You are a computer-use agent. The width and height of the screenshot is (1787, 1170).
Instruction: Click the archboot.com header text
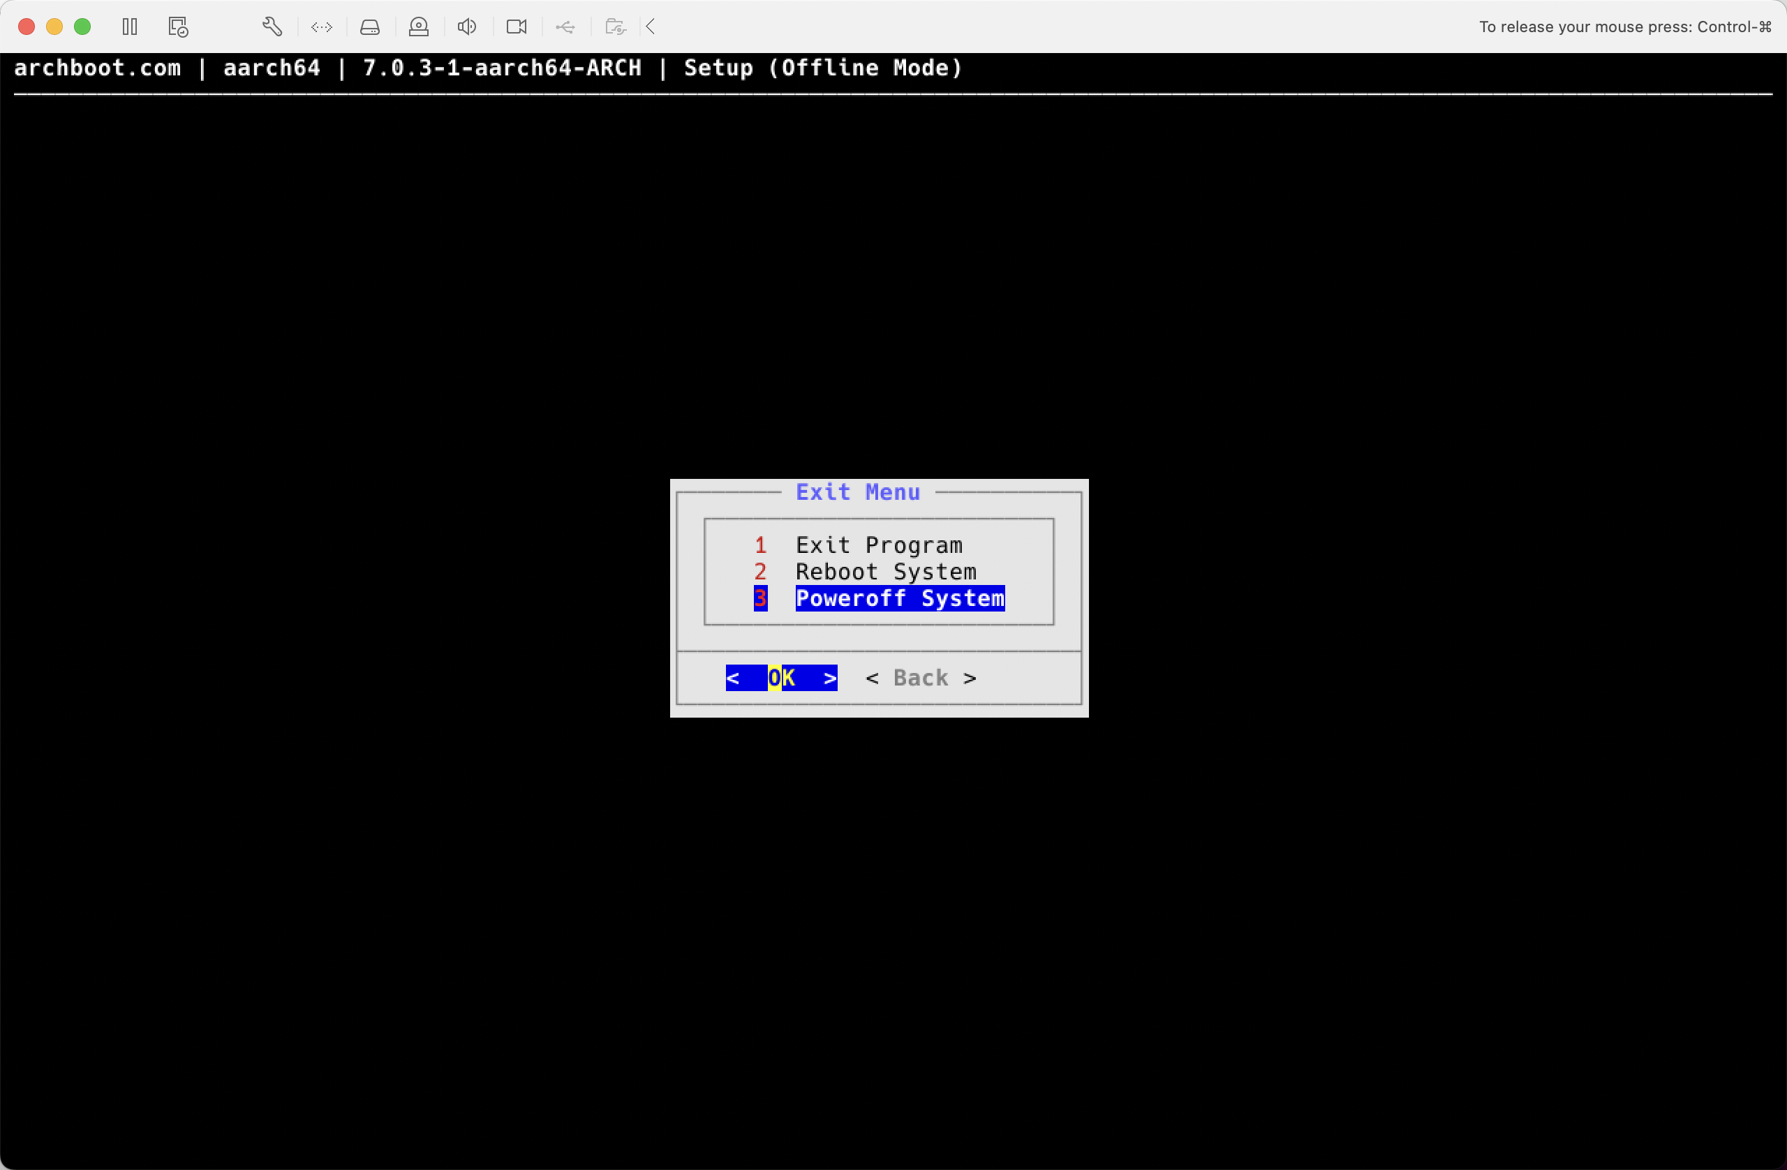tap(98, 68)
